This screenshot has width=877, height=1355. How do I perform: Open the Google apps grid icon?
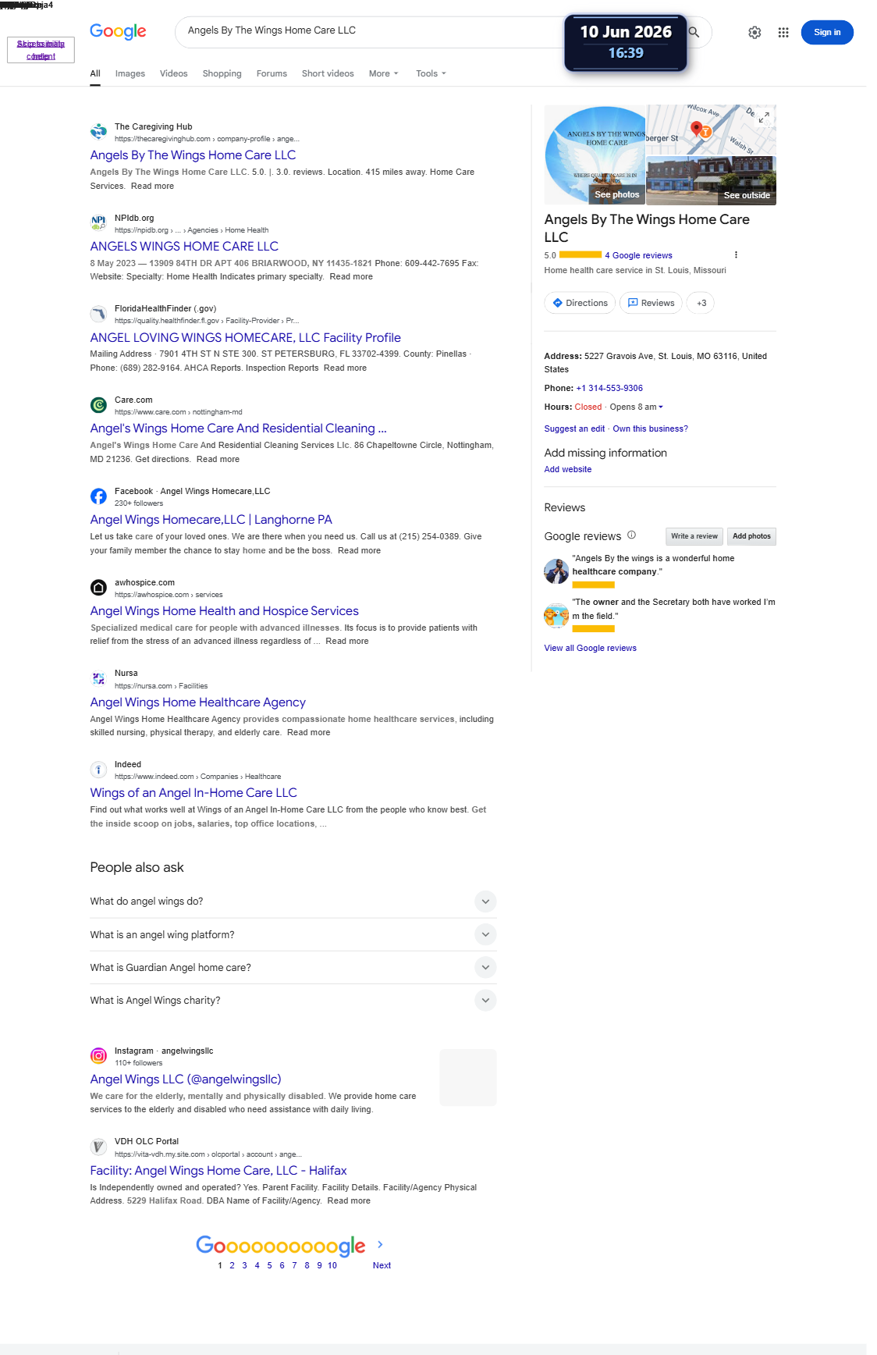pyautogui.click(x=783, y=33)
